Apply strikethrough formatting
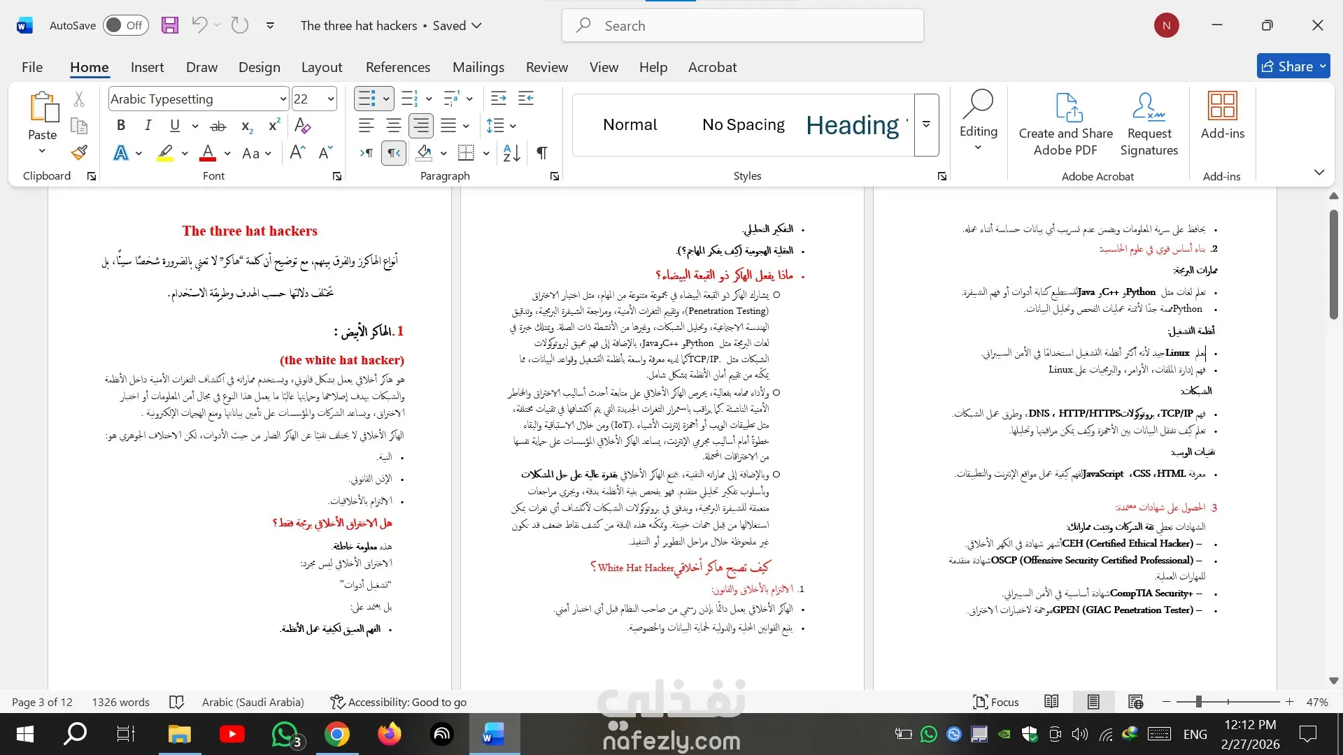 point(218,126)
